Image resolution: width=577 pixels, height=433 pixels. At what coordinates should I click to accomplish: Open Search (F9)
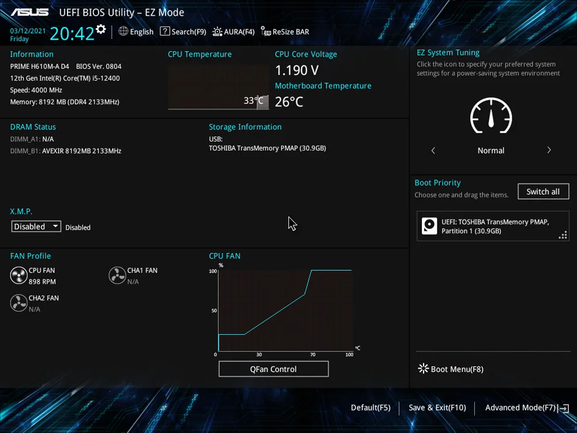tap(183, 32)
